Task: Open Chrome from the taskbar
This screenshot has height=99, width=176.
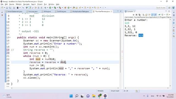Action: [x=100, y=96]
